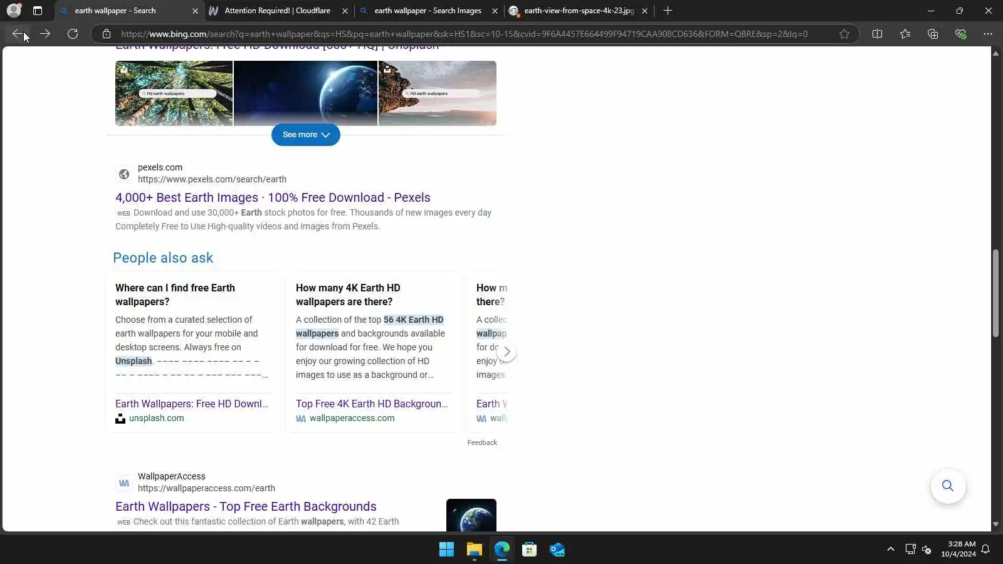Open split screen view
The height and width of the screenshot is (564, 1003).
pos(877,34)
